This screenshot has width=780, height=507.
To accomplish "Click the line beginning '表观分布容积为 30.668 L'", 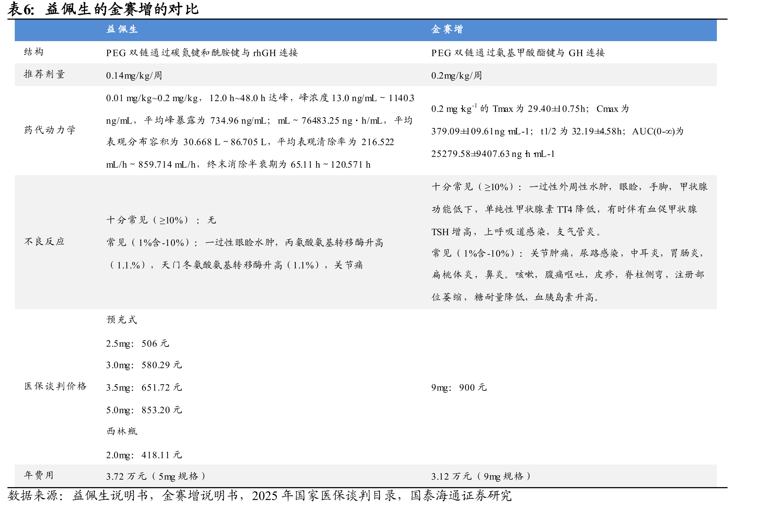I will click(x=250, y=142).
